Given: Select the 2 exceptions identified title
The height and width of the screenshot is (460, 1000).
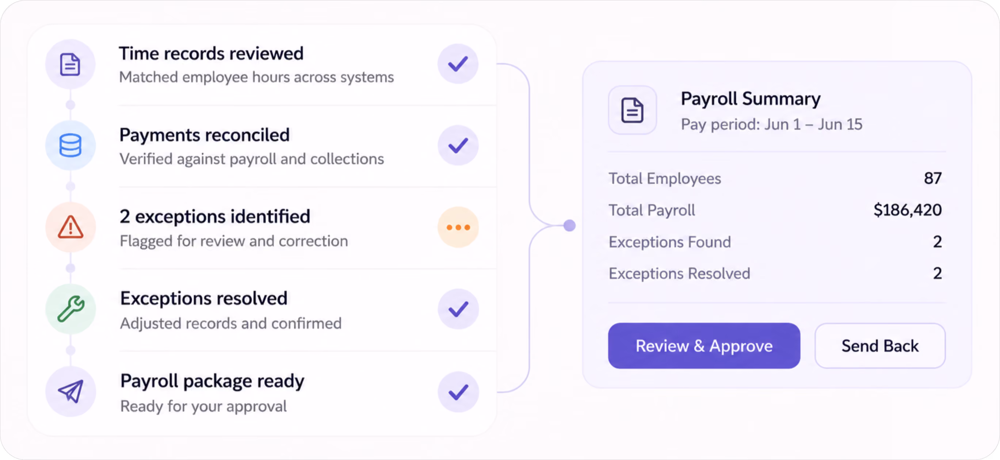Looking at the screenshot, I should click(215, 216).
